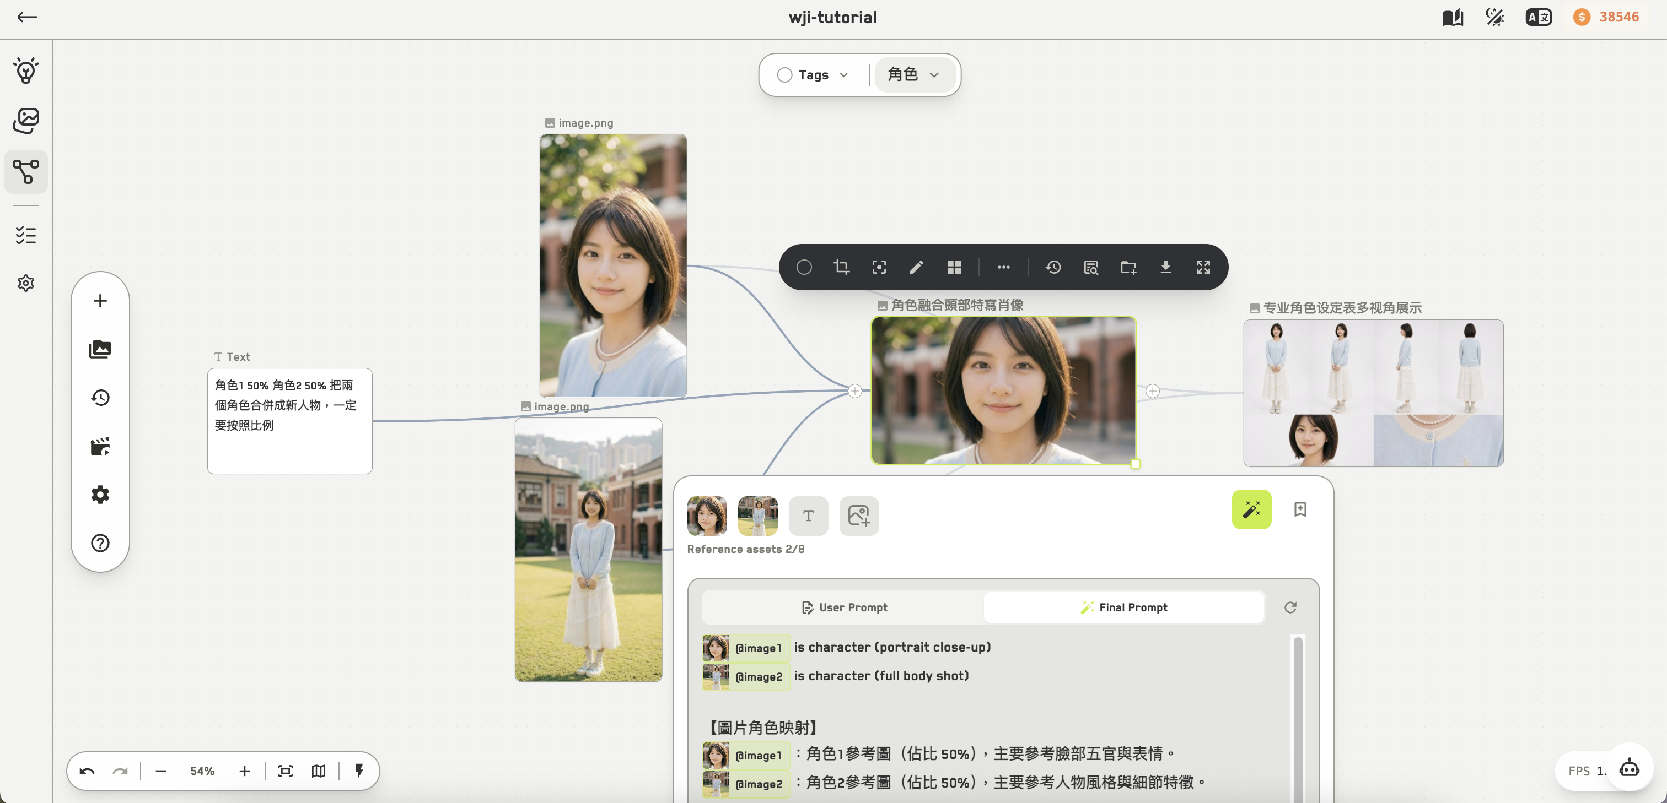Viewport: 1667px width, 803px height.
Task: Undo the last canvas action
Action: pyautogui.click(x=87, y=771)
